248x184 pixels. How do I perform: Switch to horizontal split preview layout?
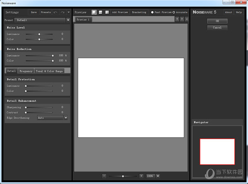(100, 12)
